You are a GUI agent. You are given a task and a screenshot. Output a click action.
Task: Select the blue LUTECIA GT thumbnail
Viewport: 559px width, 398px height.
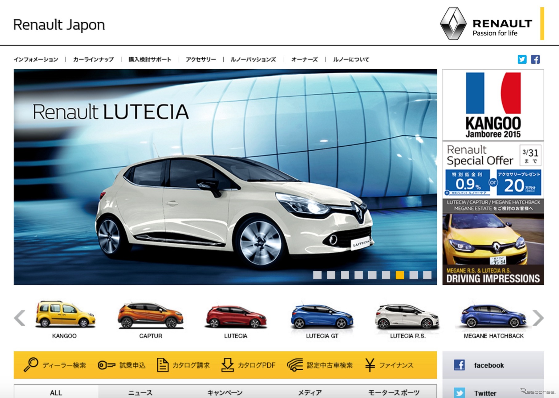(x=322, y=316)
